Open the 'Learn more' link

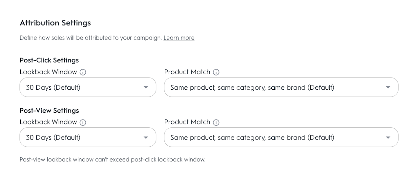pos(179,38)
